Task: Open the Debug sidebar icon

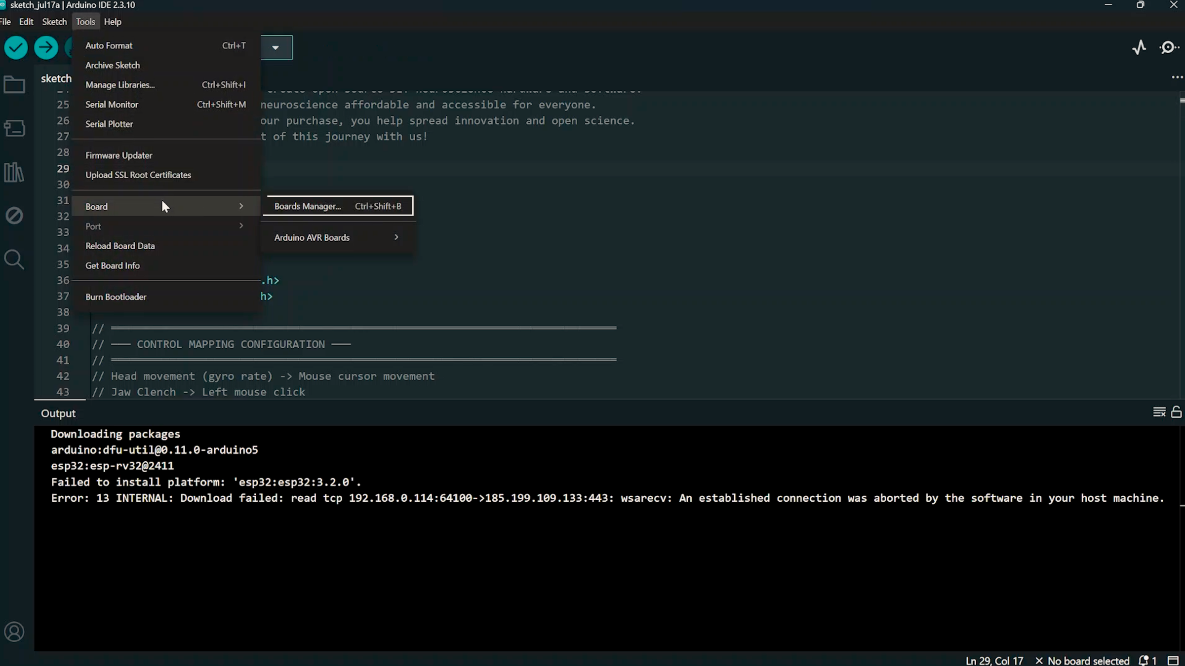Action: 14,216
